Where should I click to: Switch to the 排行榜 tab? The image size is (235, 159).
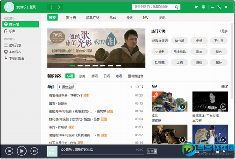[x=71, y=18]
